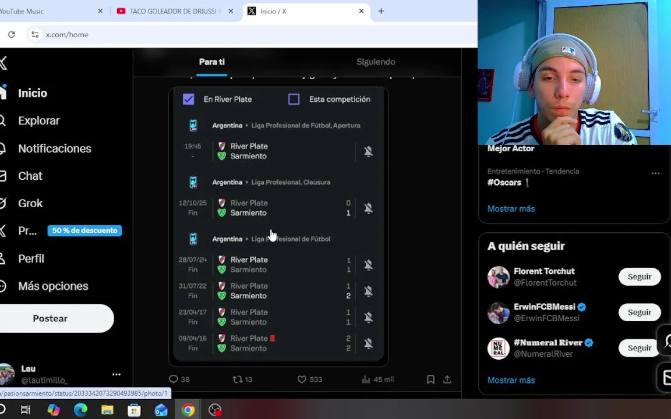This screenshot has width=671, height=419.
Task: Toggle bell for the 12/10/25 match
Action: (x=369, y=208)
